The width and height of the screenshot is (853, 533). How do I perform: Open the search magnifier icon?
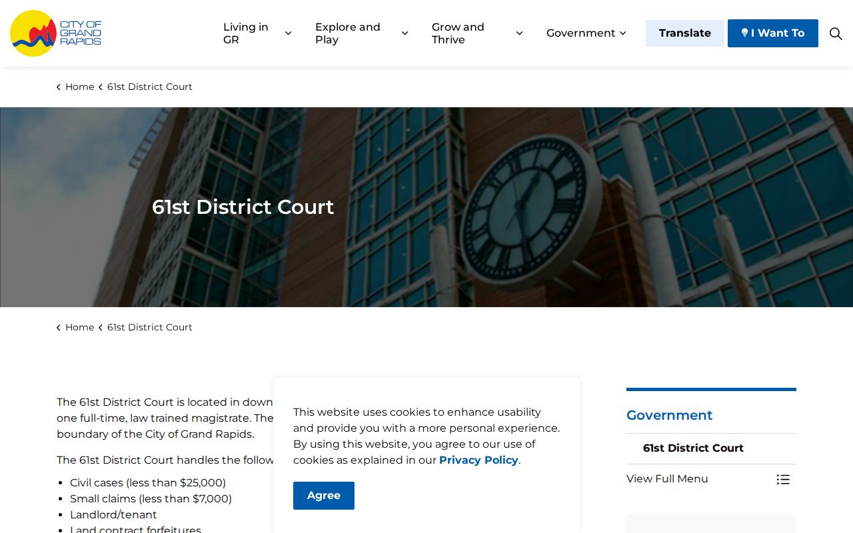coord(836,33)
